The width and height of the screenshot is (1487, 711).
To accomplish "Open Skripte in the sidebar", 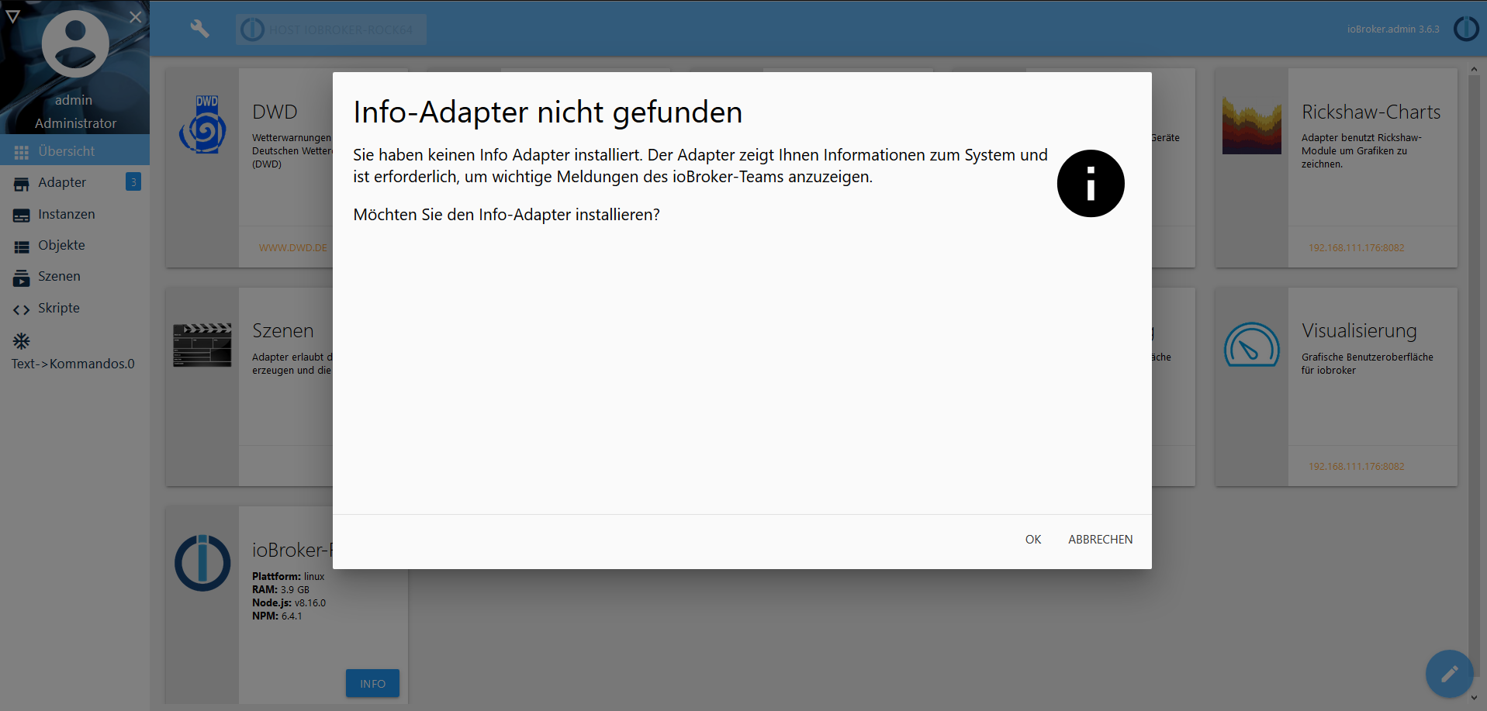I will point(74,309).
